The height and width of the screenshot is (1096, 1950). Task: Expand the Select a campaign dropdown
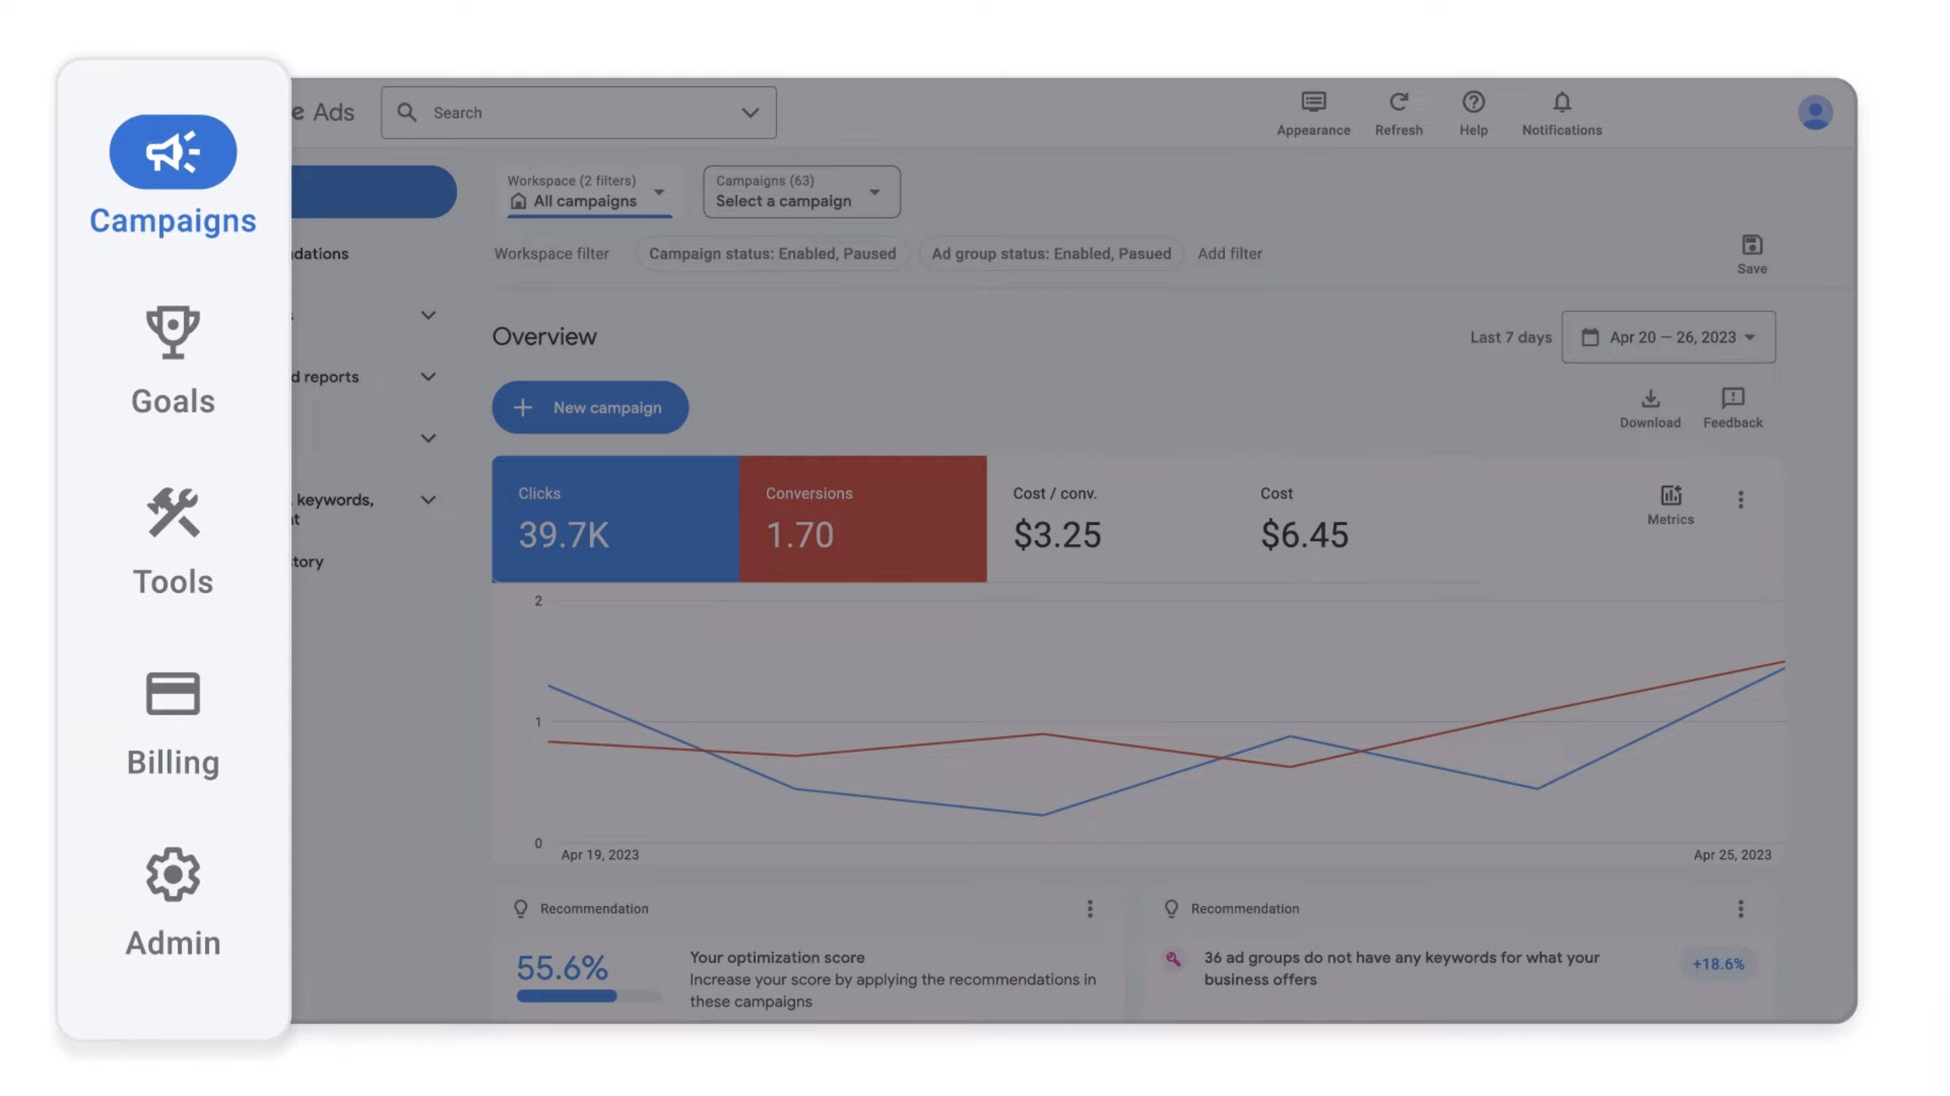tap(801, 192)
